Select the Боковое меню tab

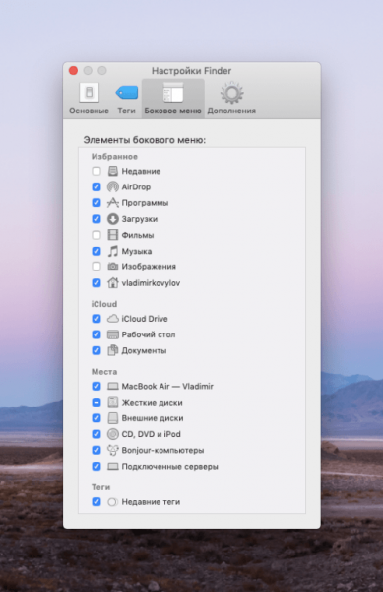(x=173, y=98)
